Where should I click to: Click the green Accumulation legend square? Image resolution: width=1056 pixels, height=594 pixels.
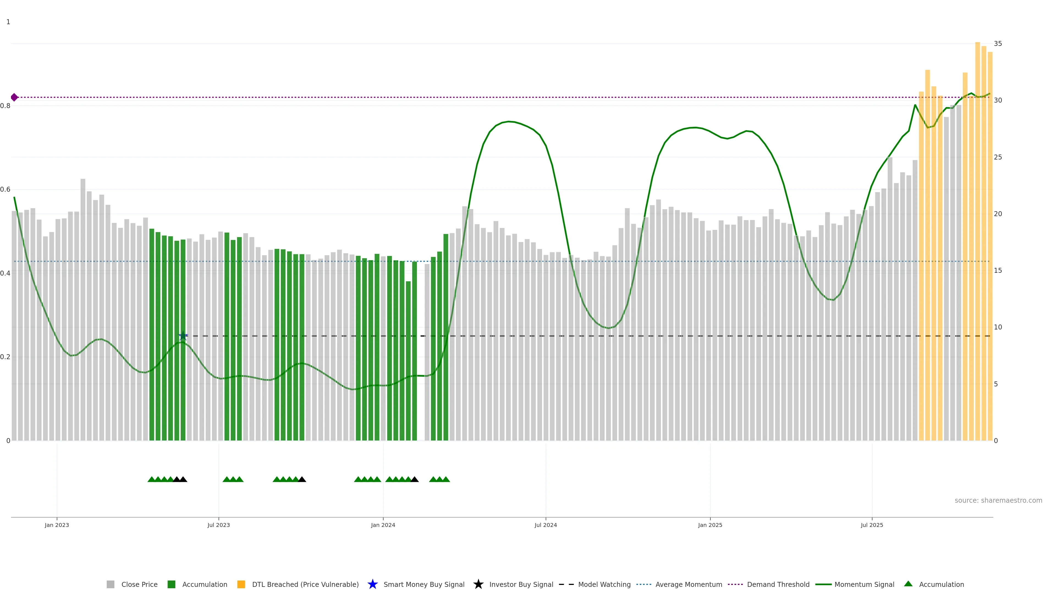tap(171, 584)
